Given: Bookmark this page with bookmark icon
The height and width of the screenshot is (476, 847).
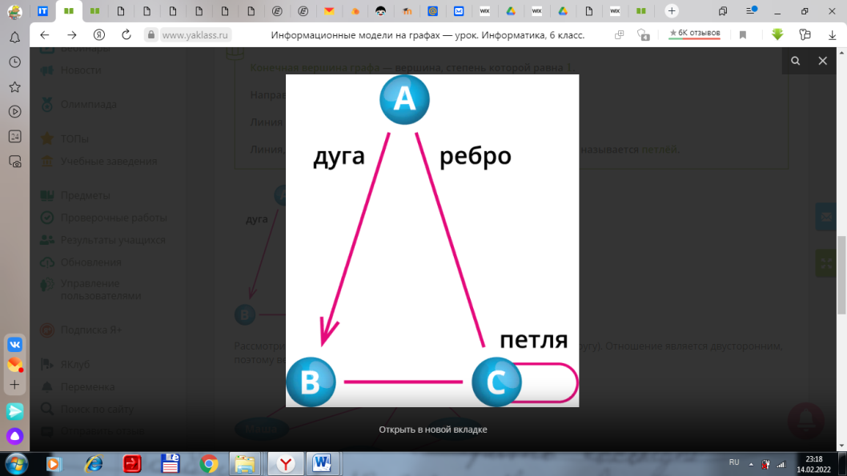Looking at the screenshot, I should point(743,34).
